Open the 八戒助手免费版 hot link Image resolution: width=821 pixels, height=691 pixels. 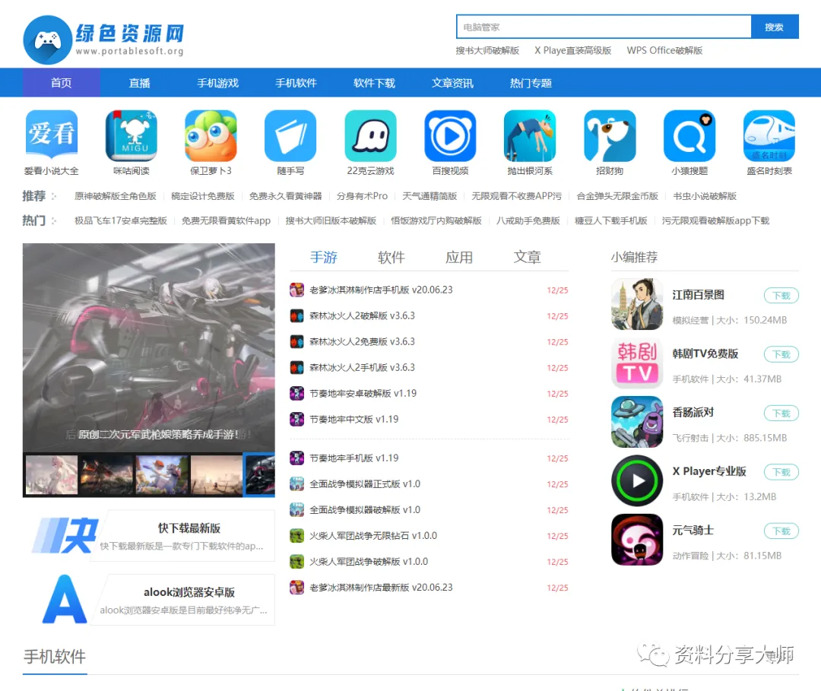point(528,220)
